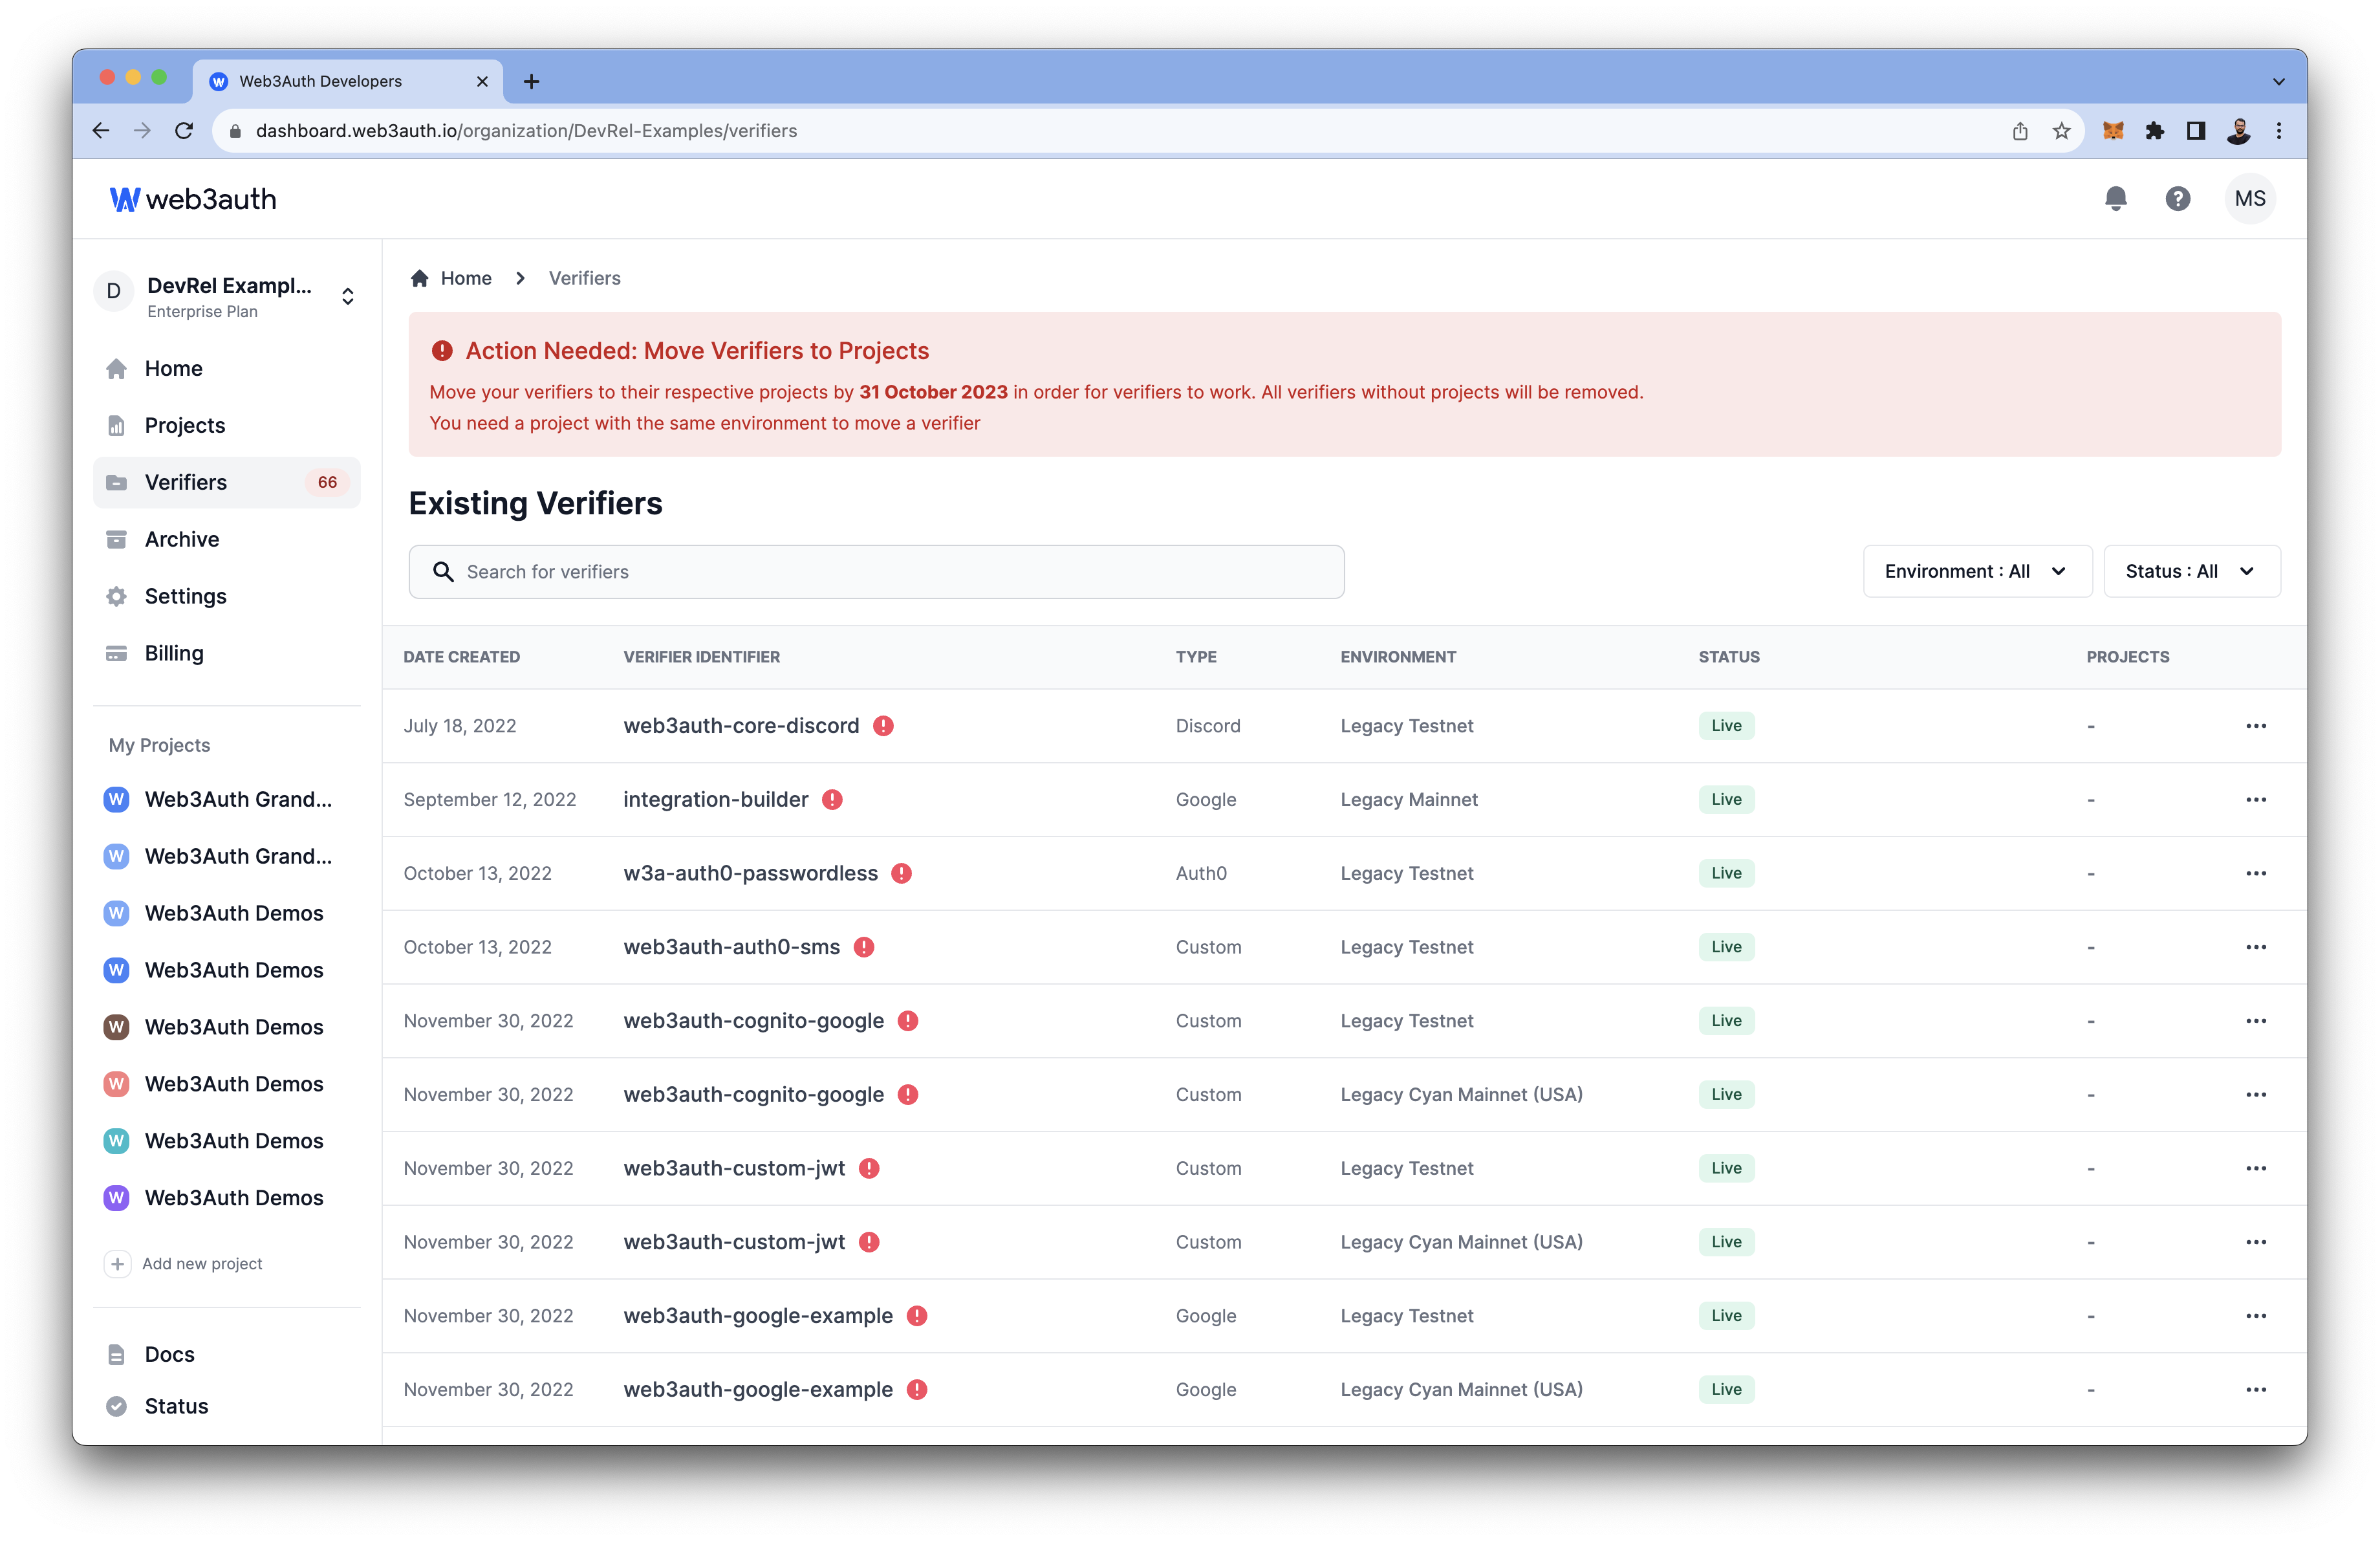Open a new browser tab
The width and height of the screenshot is (2380, 1541).
(531, 81)
